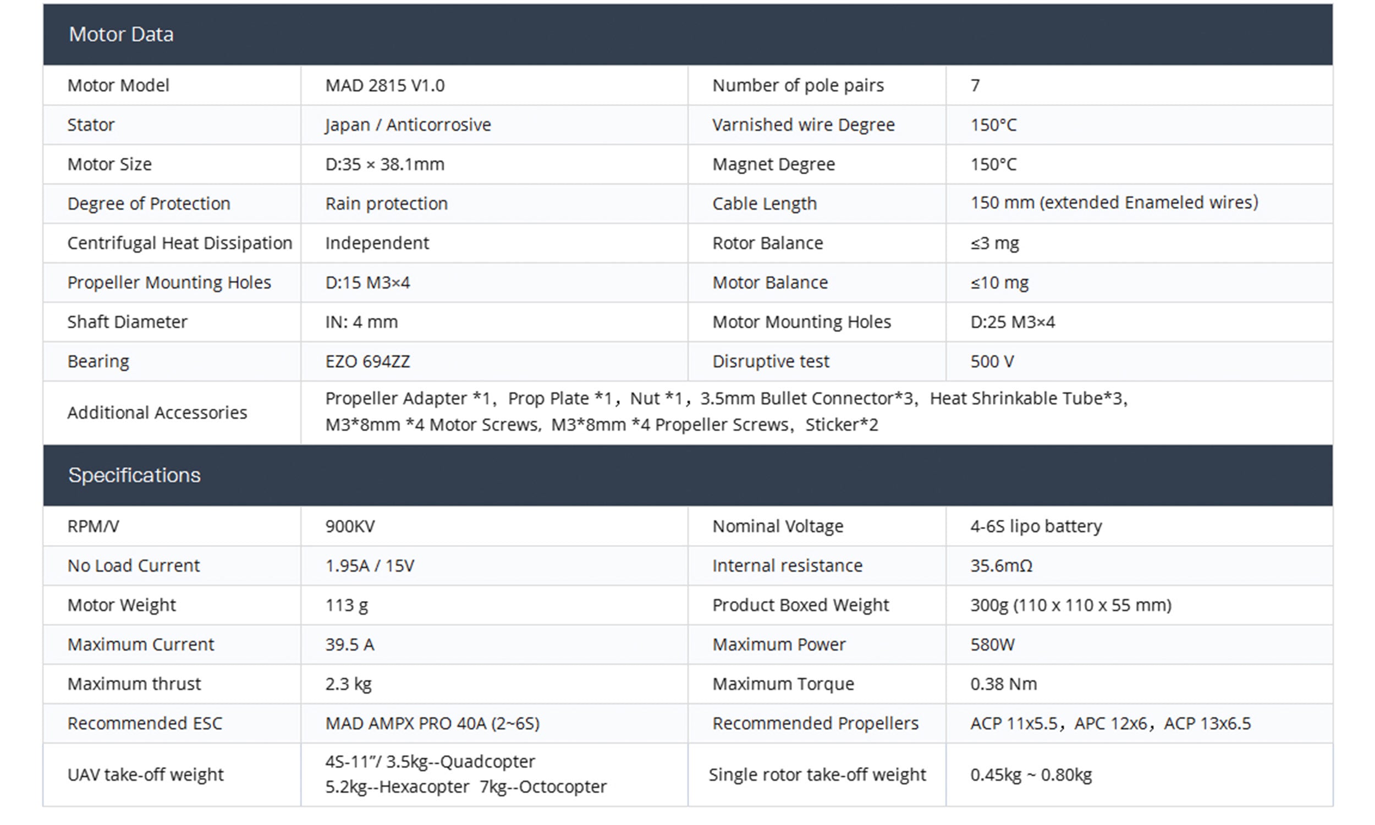1375x825 pixels.
Task: Select the MAD 2815 V1.0 model value
Action: [384, 86]
